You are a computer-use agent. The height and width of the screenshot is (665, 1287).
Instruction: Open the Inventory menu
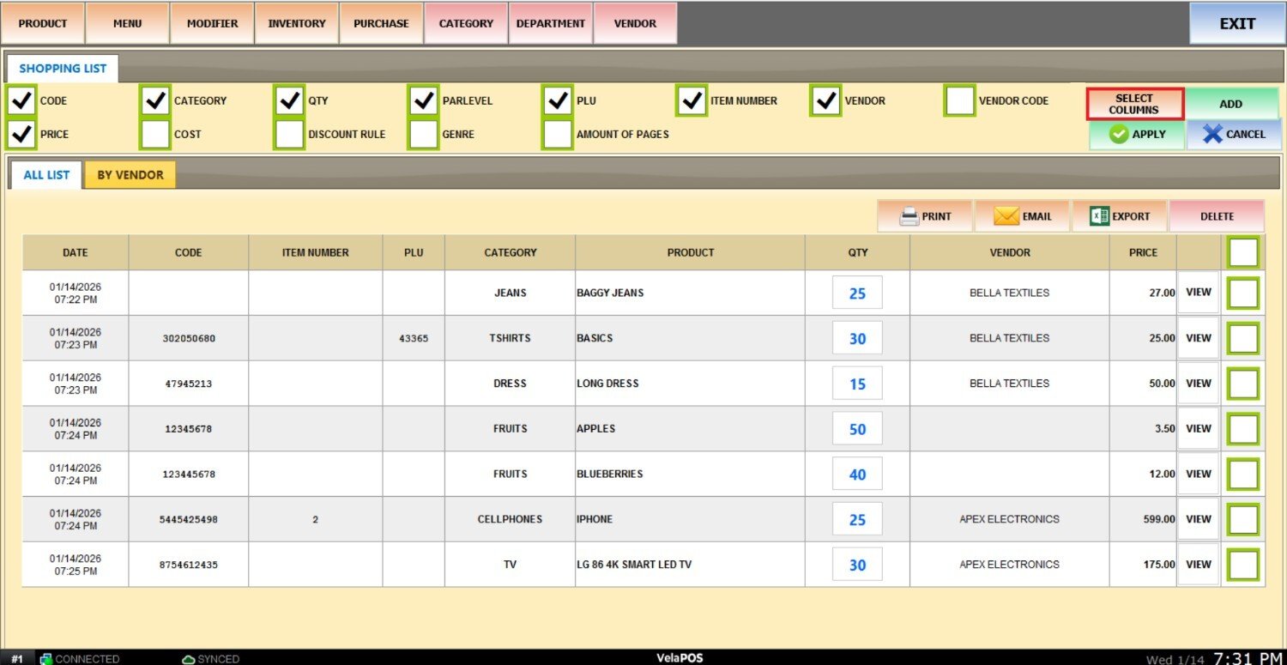[297, 24]
